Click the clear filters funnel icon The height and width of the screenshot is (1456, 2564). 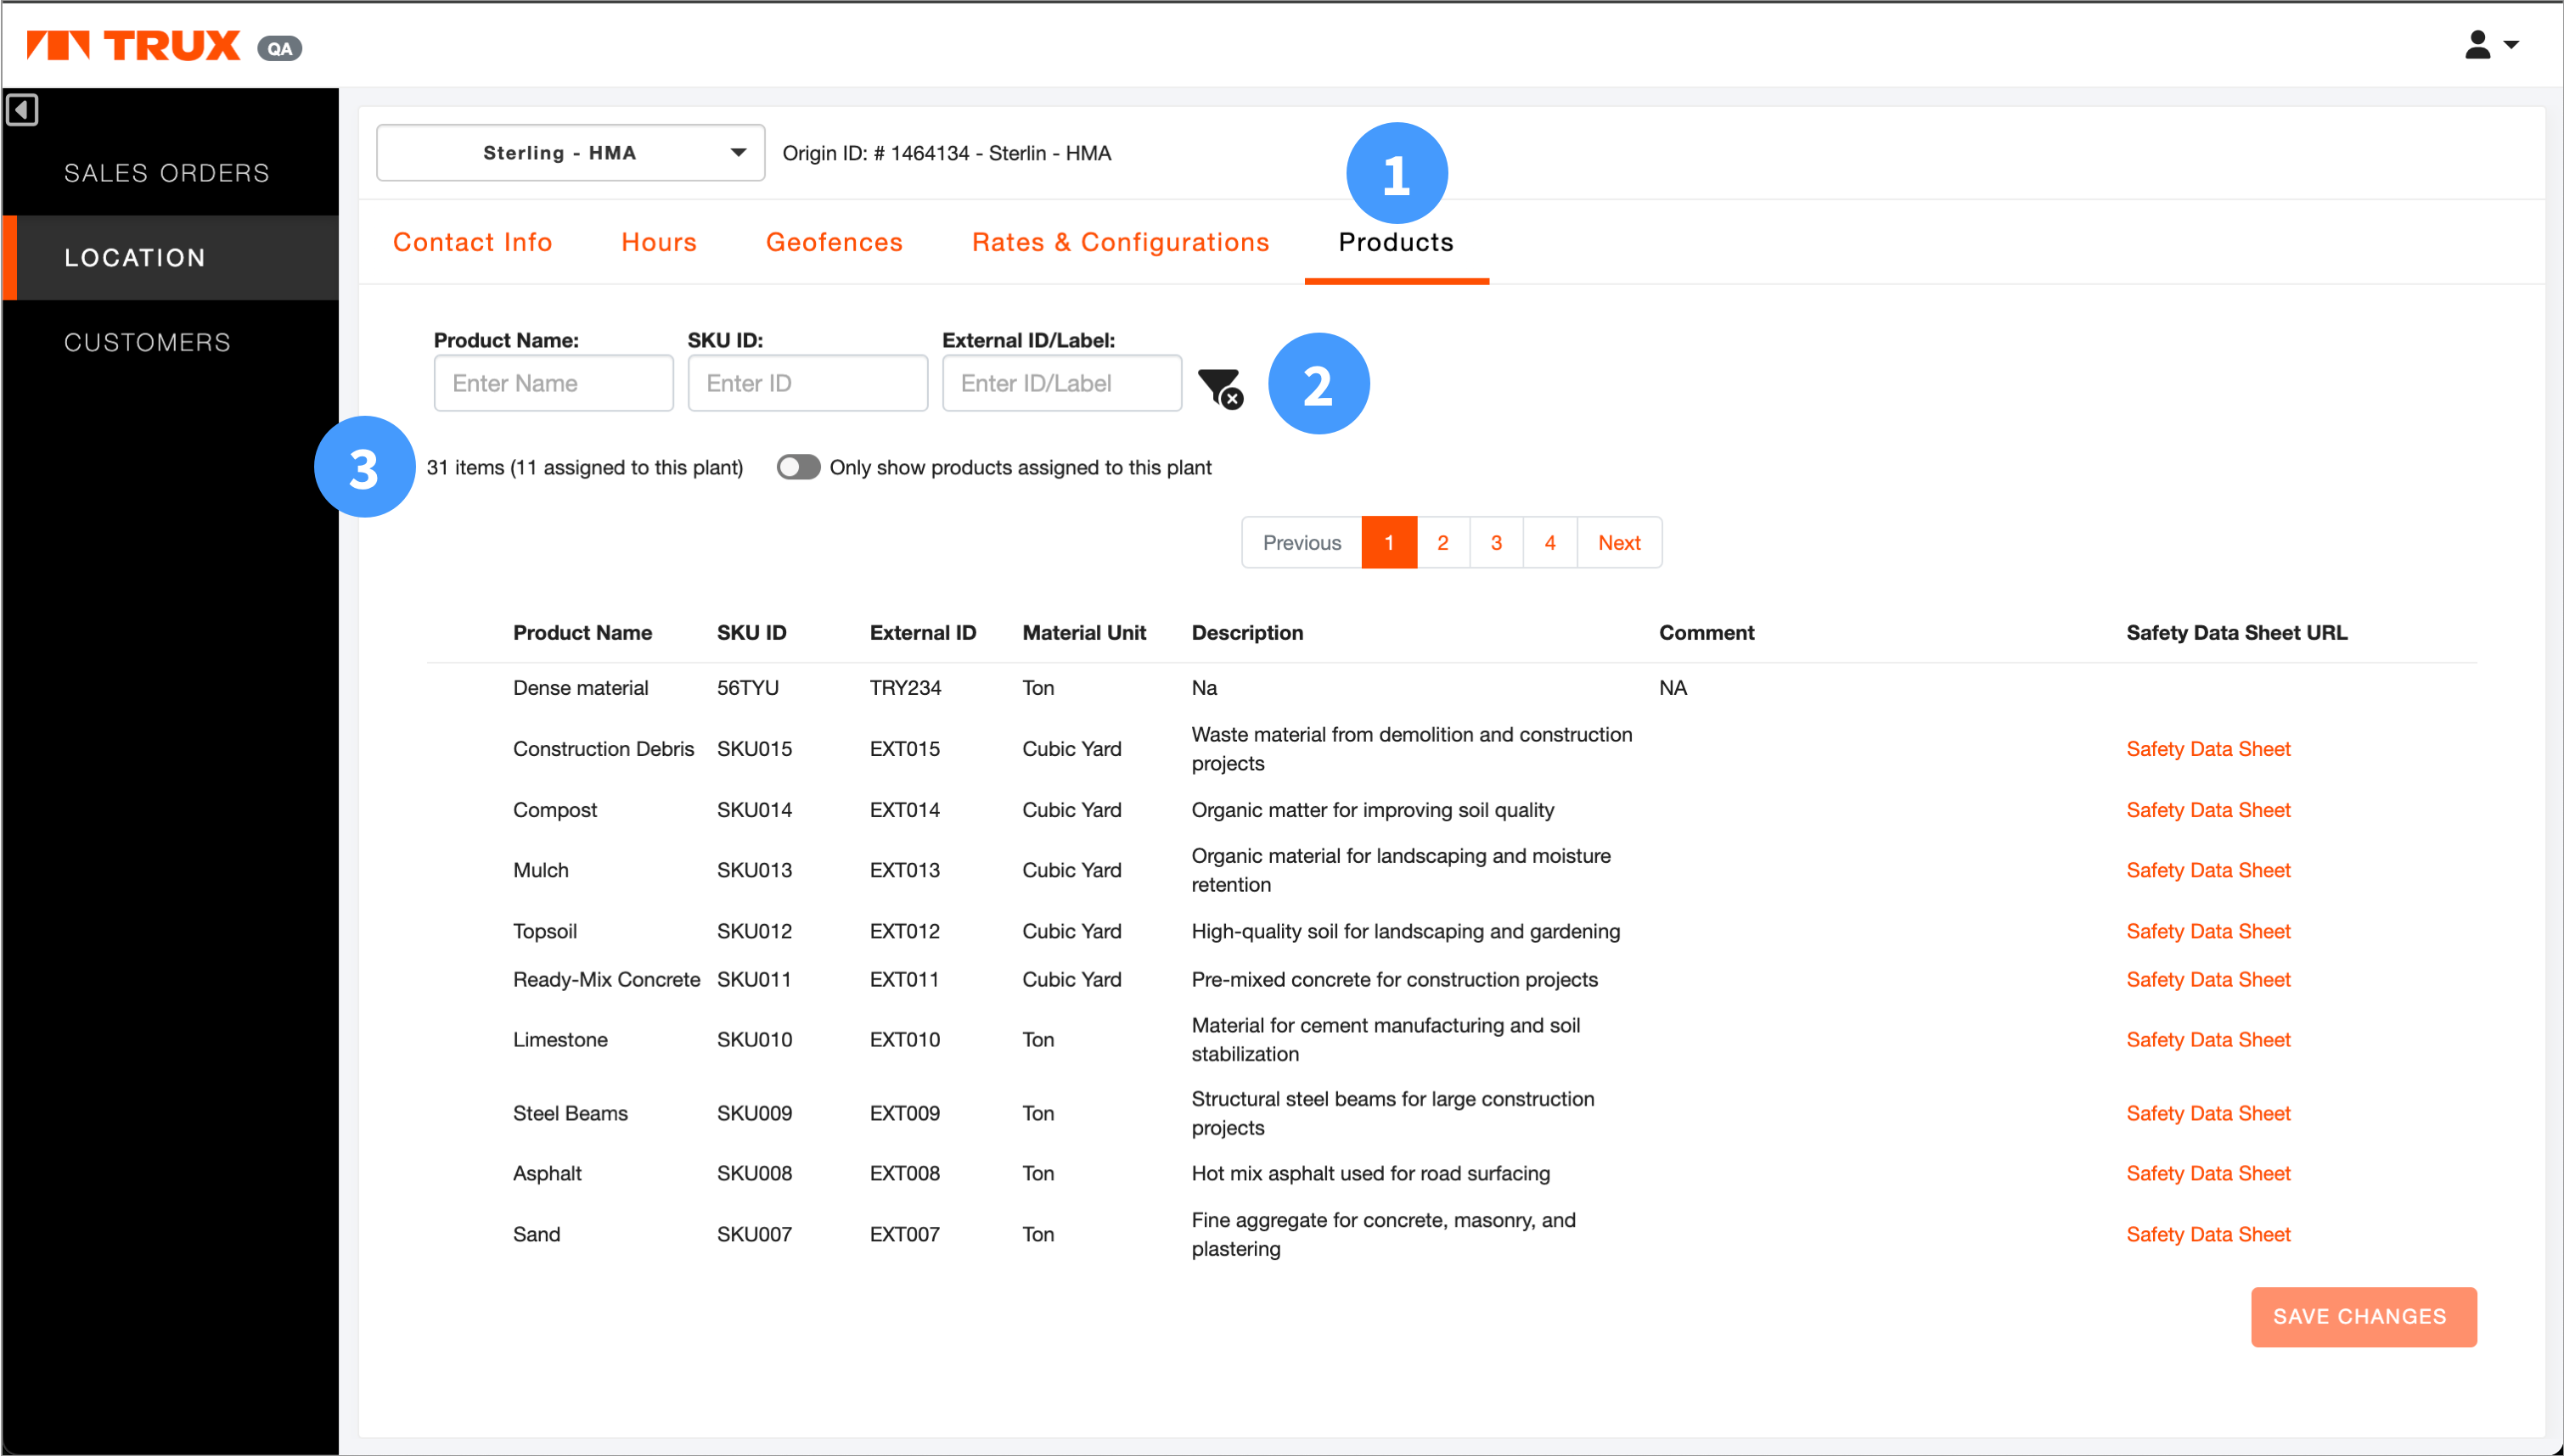1218,386
